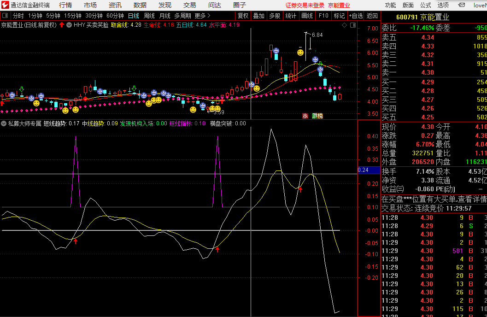This screenshot has width=487, height=317.
Task: Switch to the 分时 chart tab
Action: [18, 16]
